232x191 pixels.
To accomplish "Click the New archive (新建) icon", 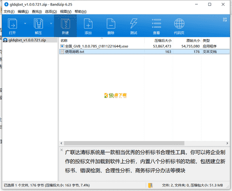I will pos(66,24).
